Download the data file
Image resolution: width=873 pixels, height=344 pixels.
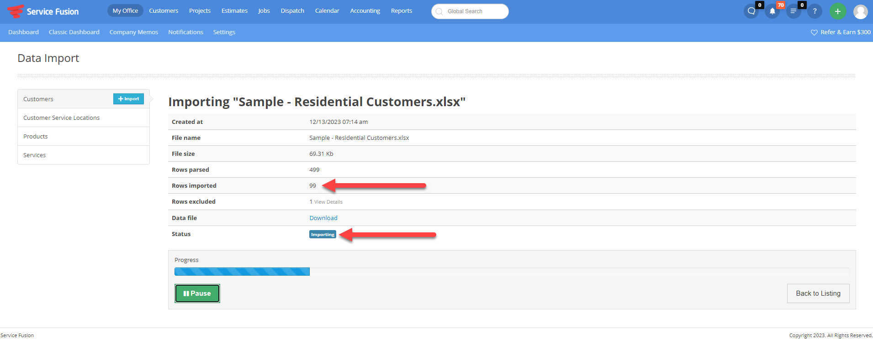click(x=323, y=218)
